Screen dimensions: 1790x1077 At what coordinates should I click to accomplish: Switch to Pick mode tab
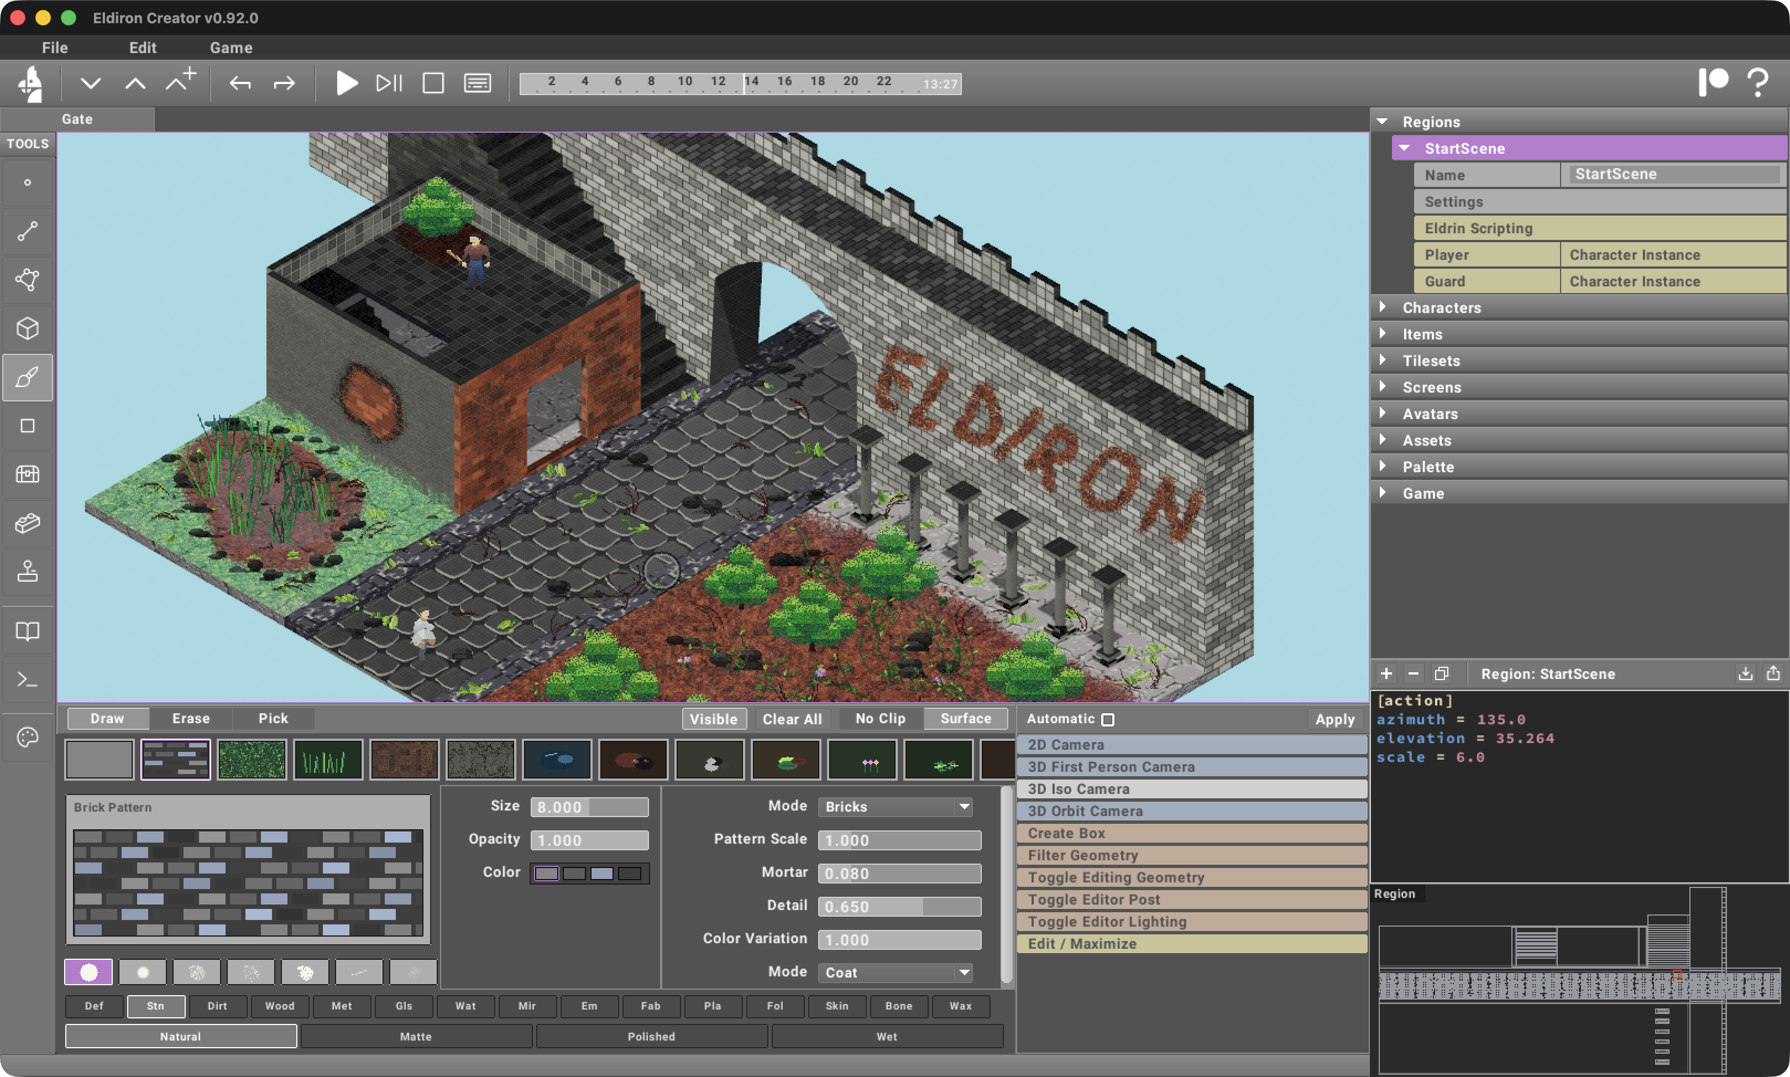click(274, 719)
